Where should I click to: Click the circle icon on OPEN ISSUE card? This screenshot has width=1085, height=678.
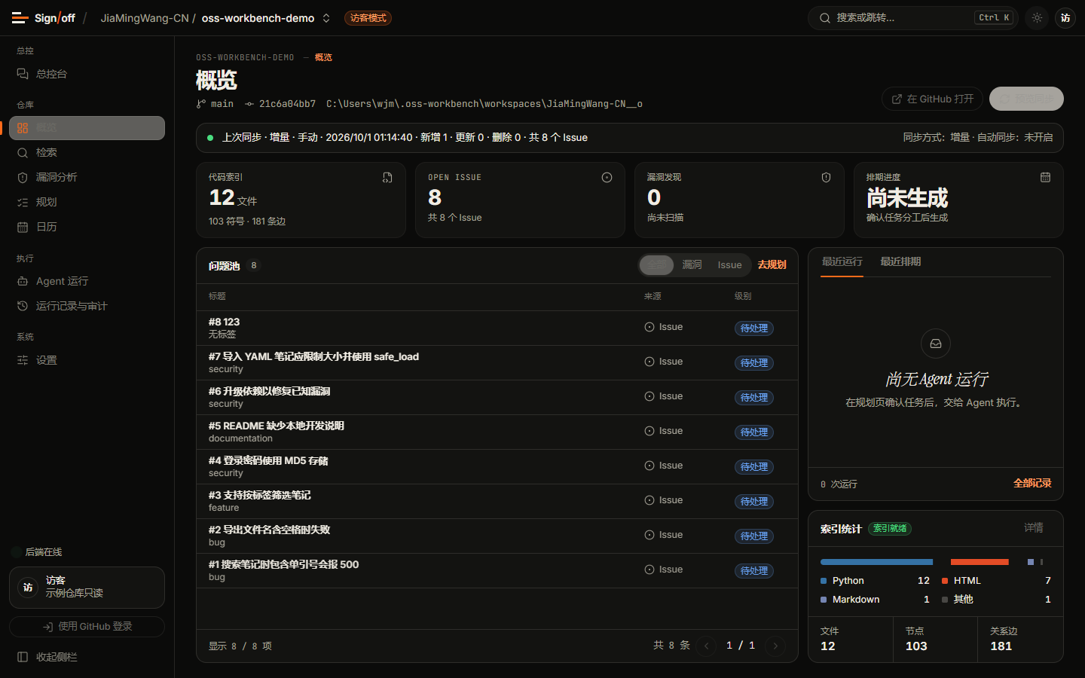pos(607,178)
